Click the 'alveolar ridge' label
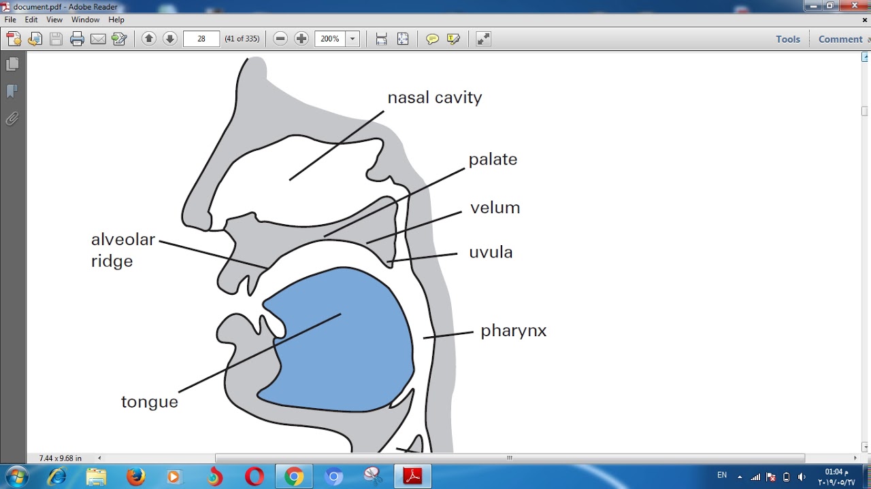Image resolution: width=871 pixels, height=489 pixels. coord(123,251)
